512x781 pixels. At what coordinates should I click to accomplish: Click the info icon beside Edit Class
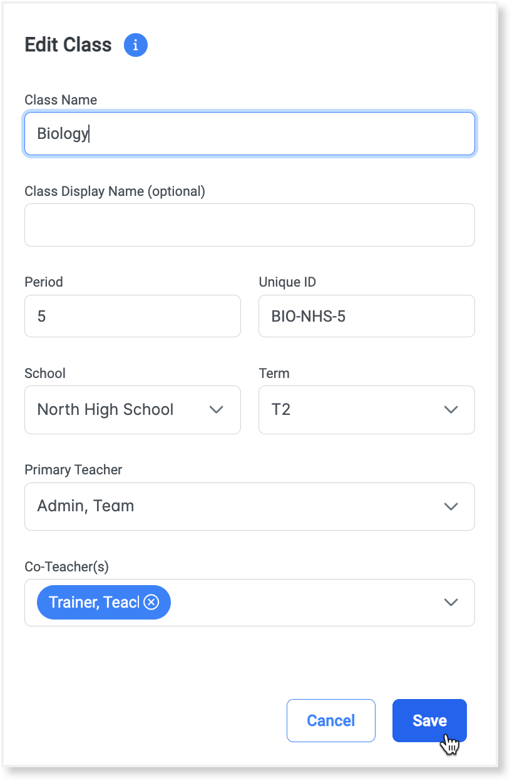(136, 45)
